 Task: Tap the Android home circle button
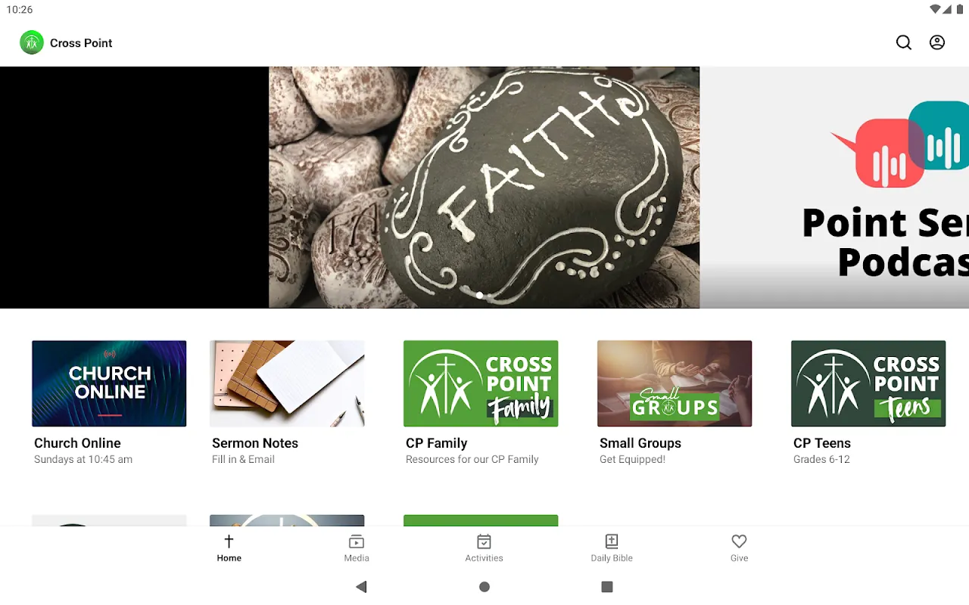click(x=484, y=587)
